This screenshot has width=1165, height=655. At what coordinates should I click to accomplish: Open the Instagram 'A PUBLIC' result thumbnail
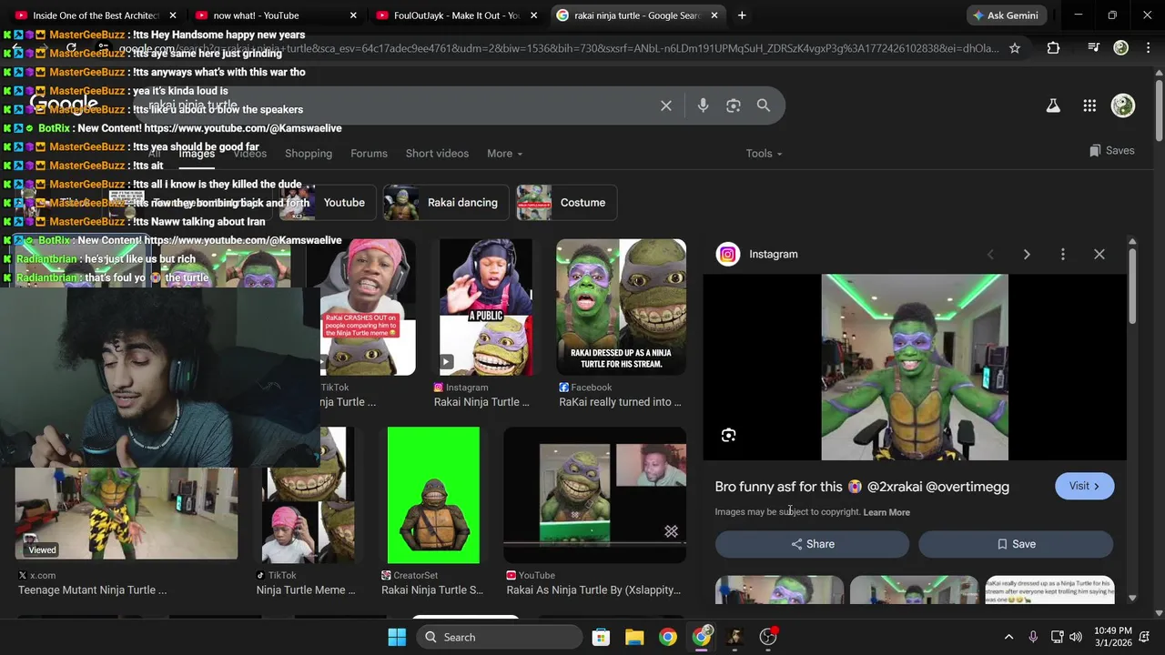[486, 307]
